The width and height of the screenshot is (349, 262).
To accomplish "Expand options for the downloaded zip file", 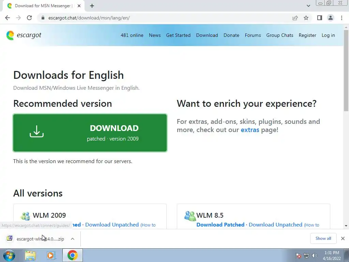I will tap(73, 239).
